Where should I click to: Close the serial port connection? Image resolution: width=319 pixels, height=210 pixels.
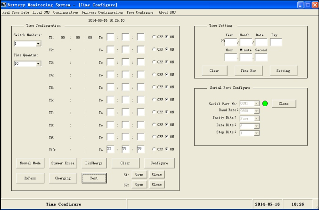(284, 103)
